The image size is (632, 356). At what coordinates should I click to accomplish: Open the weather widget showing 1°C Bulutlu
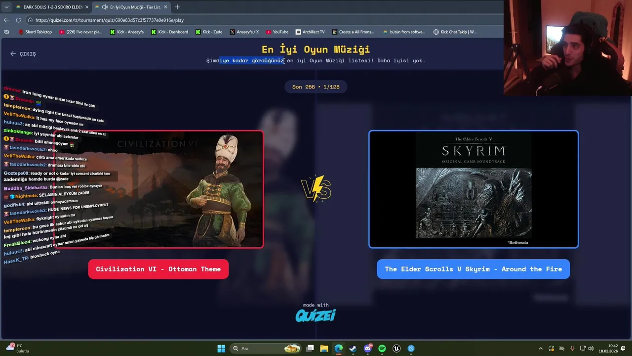point(17,348)
